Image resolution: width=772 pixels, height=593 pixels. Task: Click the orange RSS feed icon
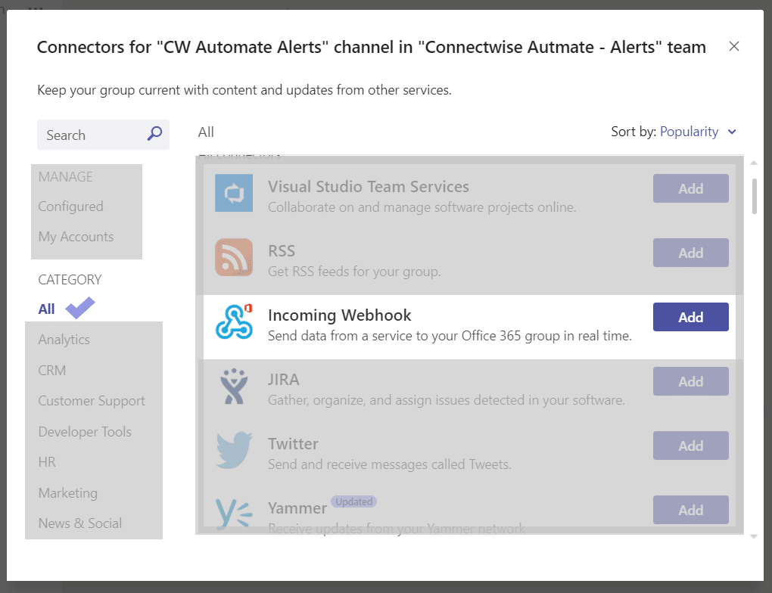click(x=234, y=257)
